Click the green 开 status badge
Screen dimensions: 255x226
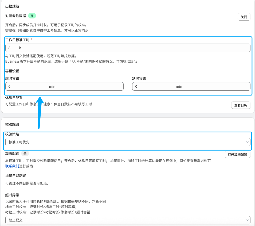pos(32,16)
